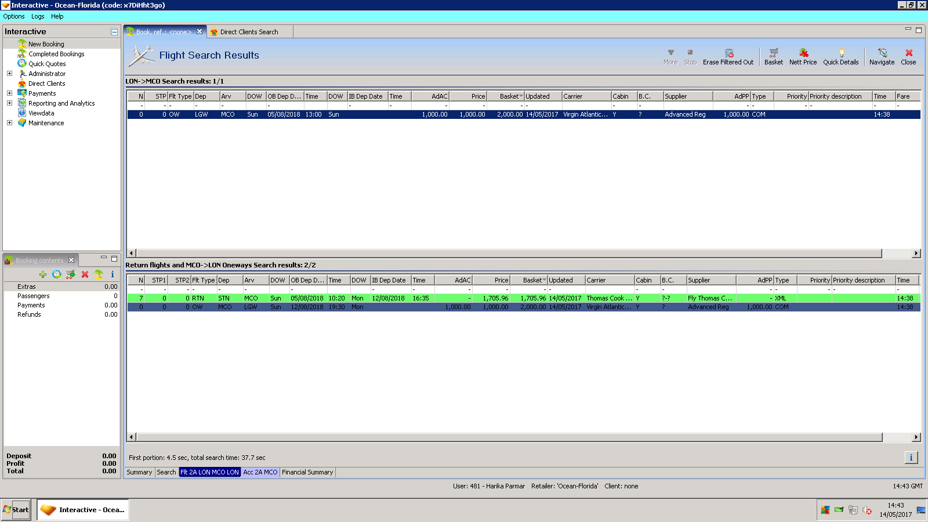Click the Windows Start button

16,510
